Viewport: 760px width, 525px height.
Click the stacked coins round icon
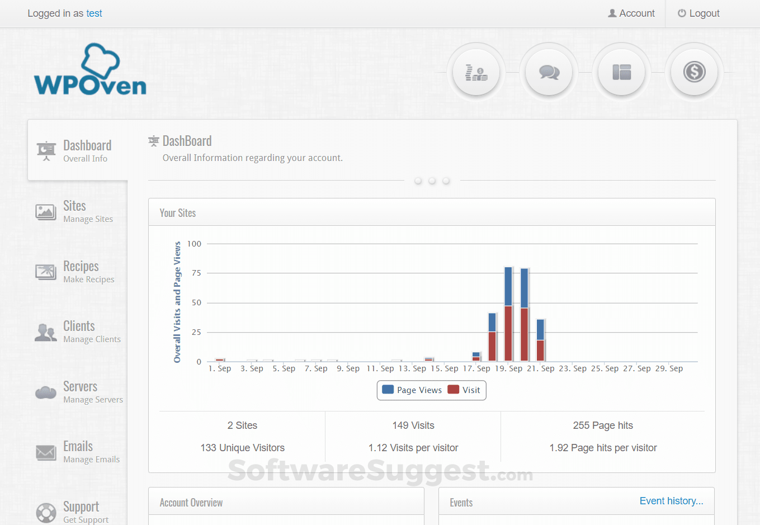476,72
